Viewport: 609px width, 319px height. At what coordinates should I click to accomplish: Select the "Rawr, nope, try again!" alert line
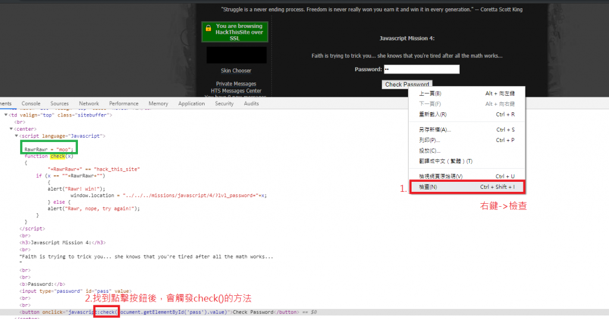(93, 209)
